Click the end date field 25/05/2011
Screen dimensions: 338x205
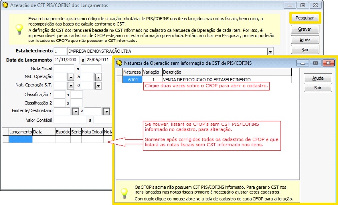click(99, 60)
